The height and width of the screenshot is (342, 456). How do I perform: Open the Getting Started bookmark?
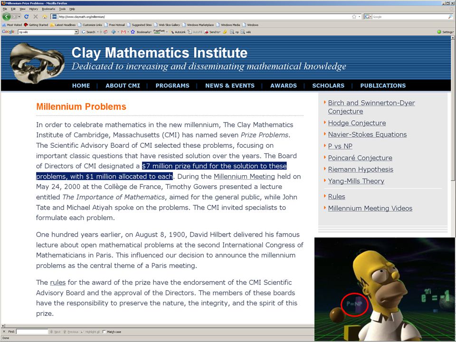pos(36,25)
